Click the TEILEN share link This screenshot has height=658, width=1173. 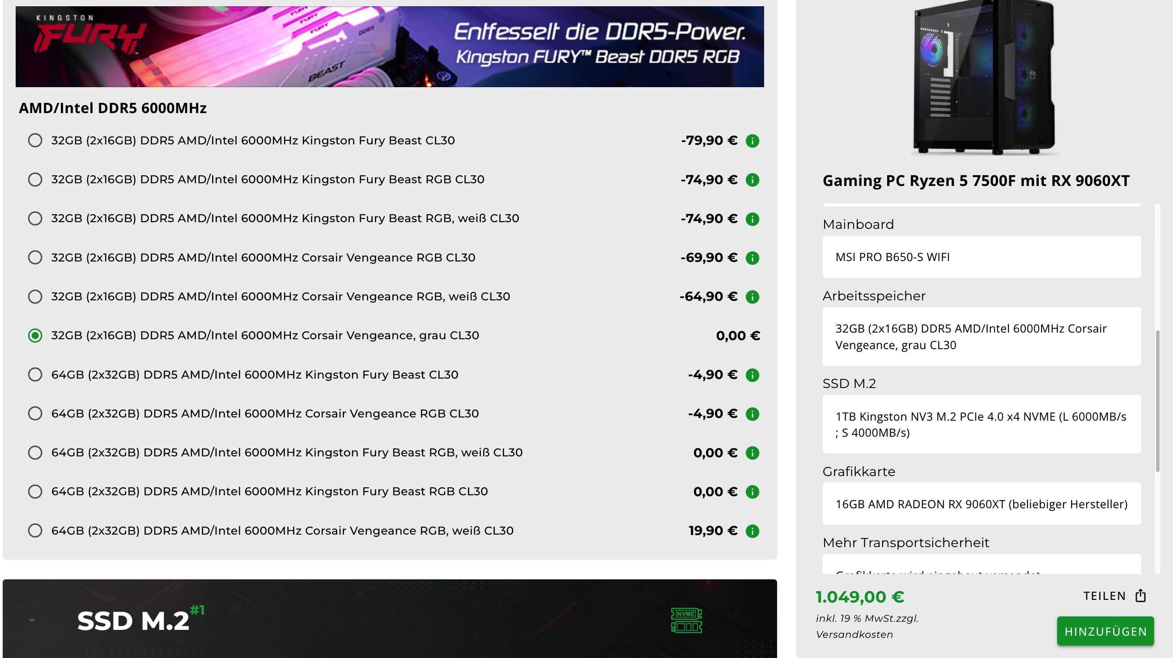click(1104, 596)
